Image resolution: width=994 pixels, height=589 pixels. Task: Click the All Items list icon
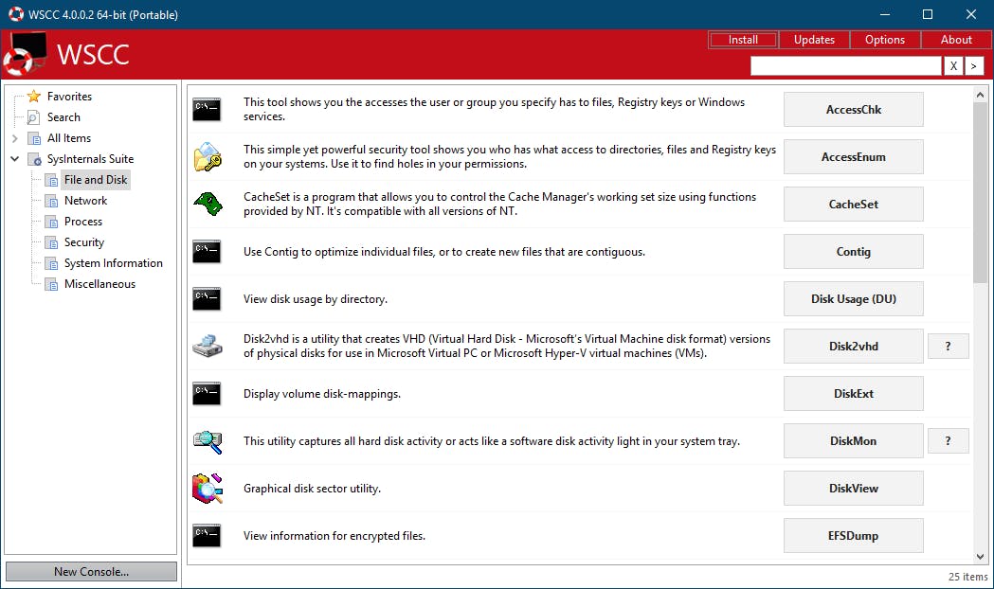[34, 138]
